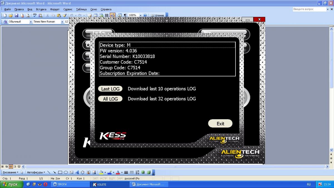Screen dimensions: 334x188
Task: Insert Clip Art from drawing toolbar
Action: pos(88,172)
